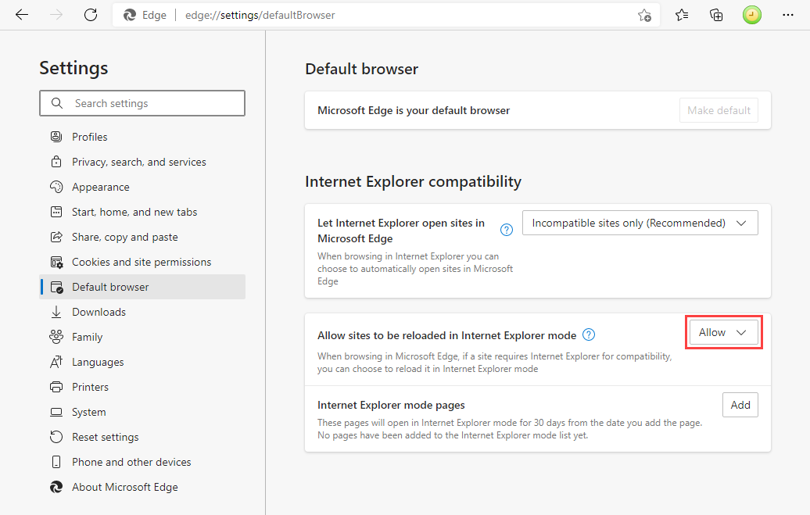Expand the Incompatible sites only dropdown

[640, 223]
